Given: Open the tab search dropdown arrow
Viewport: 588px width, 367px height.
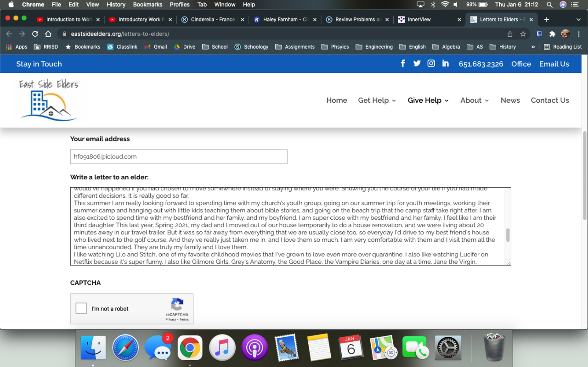Looking at the screenshot, I should [578, 20].
